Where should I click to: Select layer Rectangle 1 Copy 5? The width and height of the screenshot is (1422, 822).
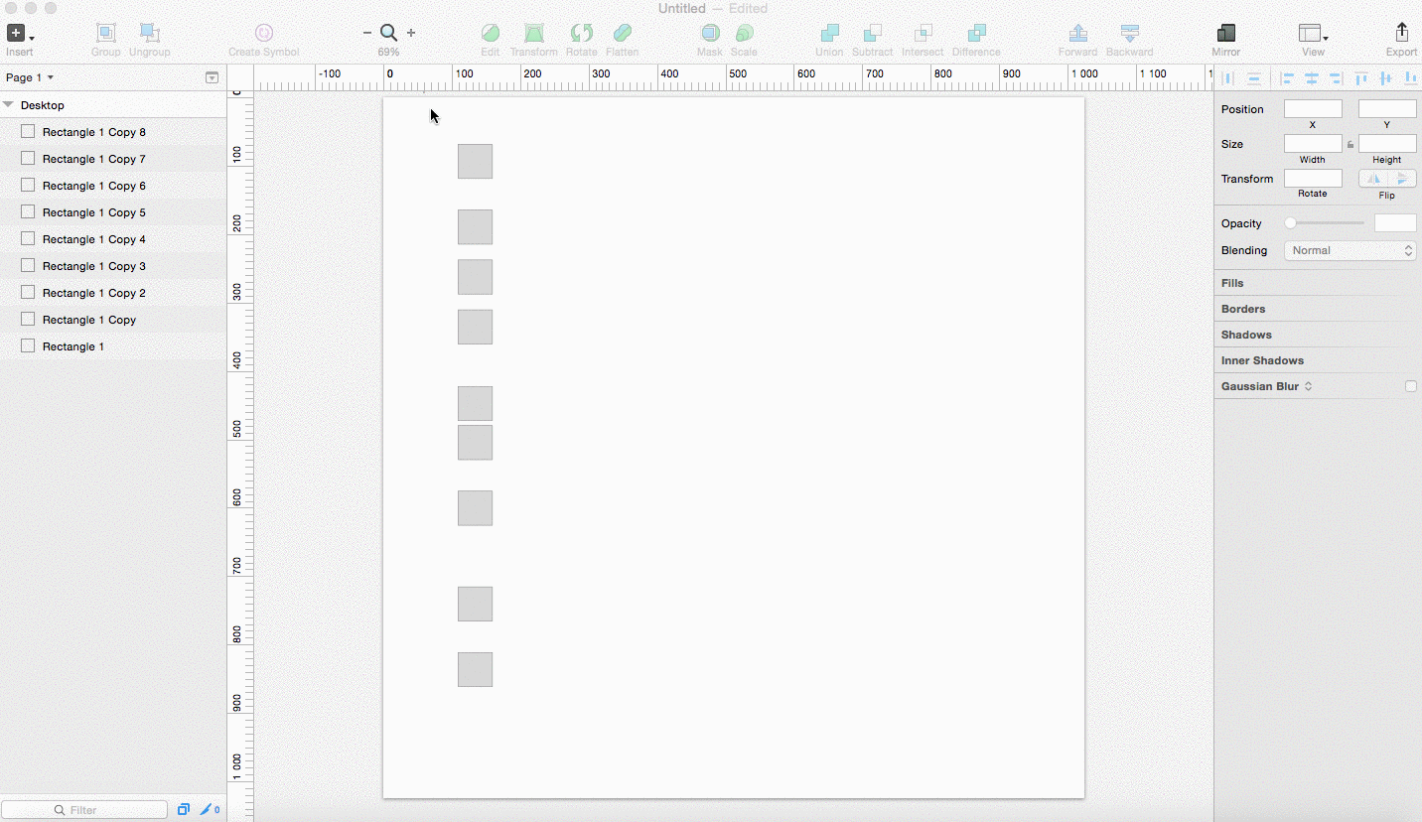pyautogui.click(x=113, y=212)
